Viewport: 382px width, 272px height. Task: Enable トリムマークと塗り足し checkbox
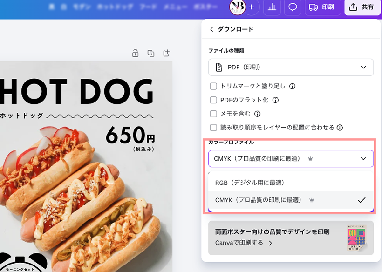213,86
